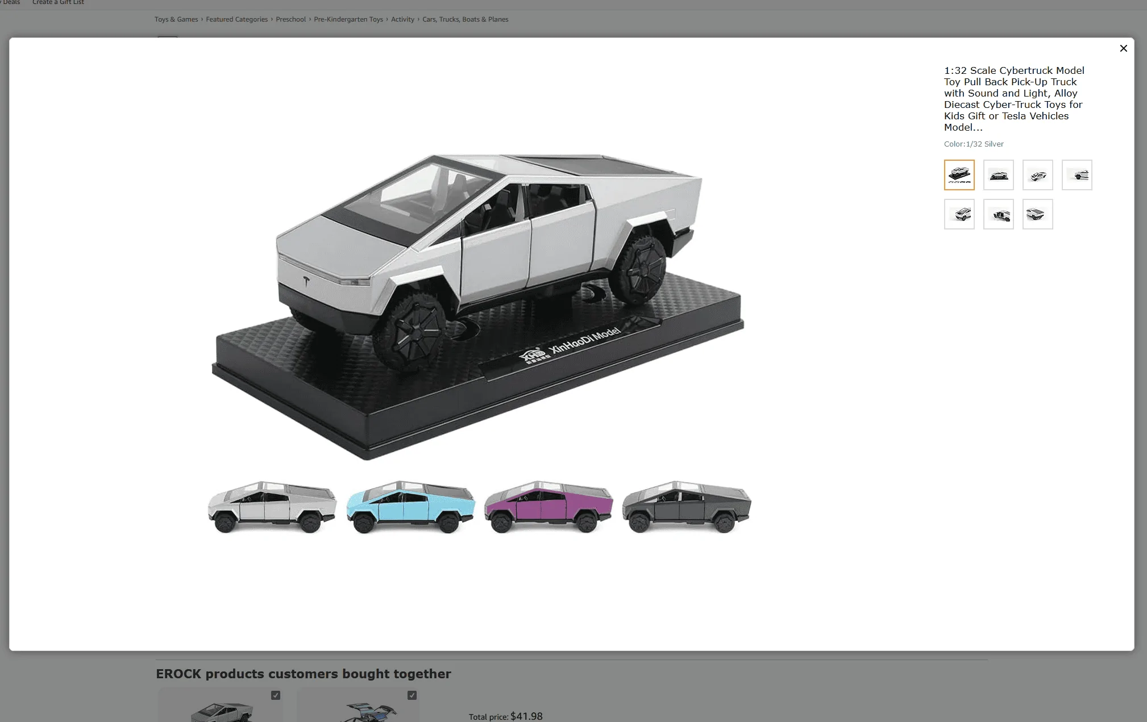Select the second thumbnail showing side view on stand
The image size is (1147, 722).
tap(998, 175)
